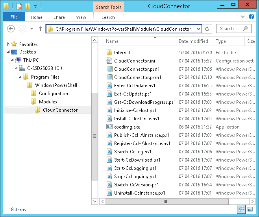Select the Start-CcDownload.ps1 script icon
The image size is (259, 217).
tap(109, 160)
